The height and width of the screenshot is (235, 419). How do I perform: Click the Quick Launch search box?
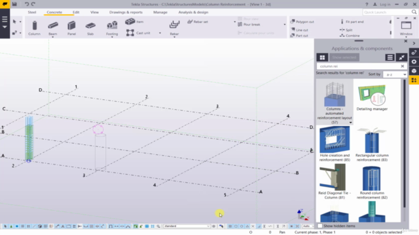pos(387,12)
